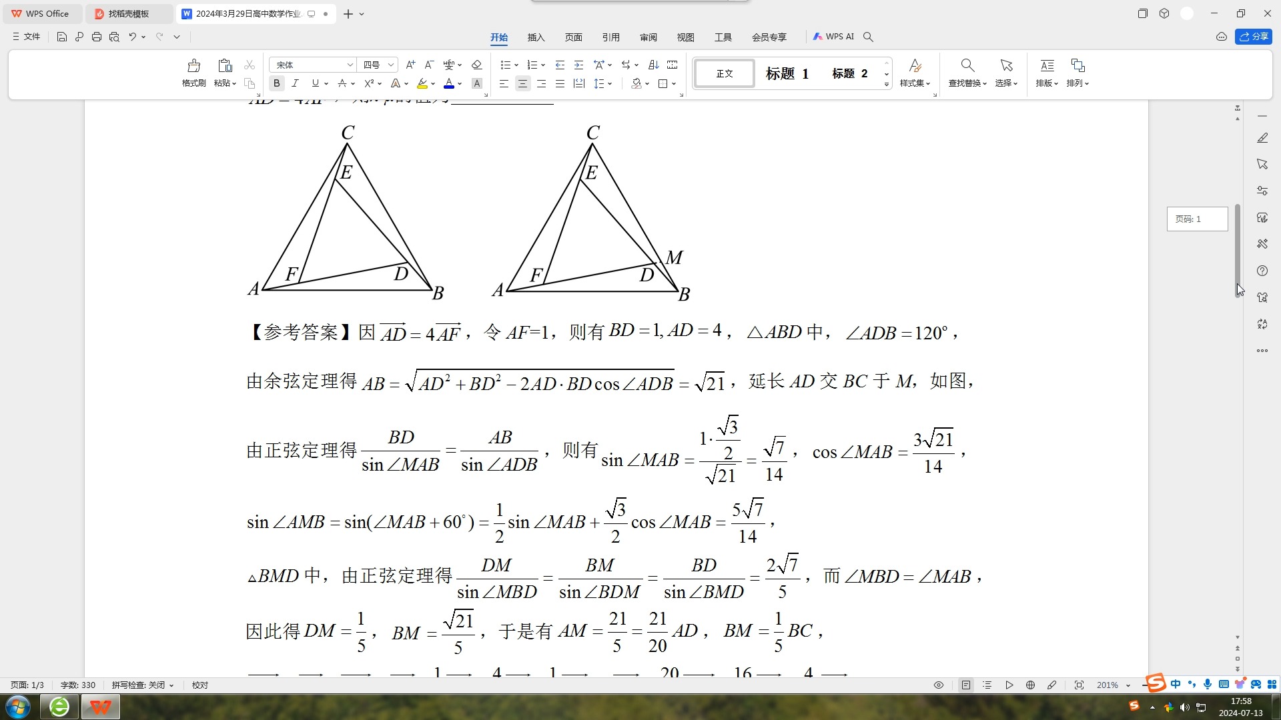Click the web layout globe icon in status bar
The image size is (1281, 720).
(1030, 685)
